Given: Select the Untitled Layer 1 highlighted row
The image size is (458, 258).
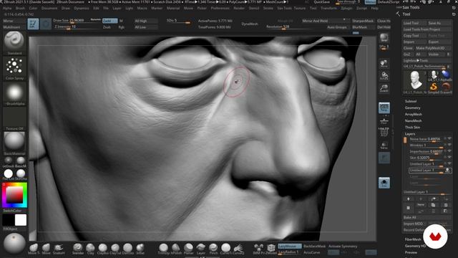Looking at the screenshot, I should coord(429,171).
